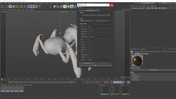The height and width of the screenshot is (99, 176).
Task: Toggle Z axis lock
Action: (x=36, y=7)
